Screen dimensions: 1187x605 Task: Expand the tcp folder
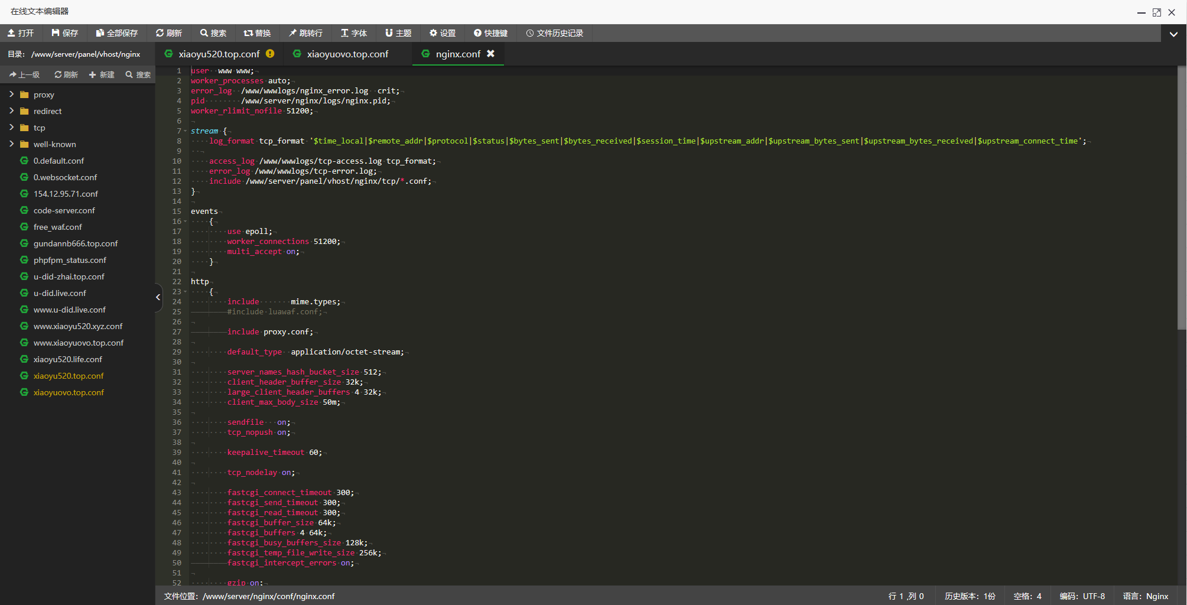point(11,128)
